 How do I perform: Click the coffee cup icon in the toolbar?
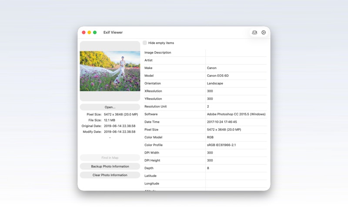pyautogui.click(x=254, y=33)
